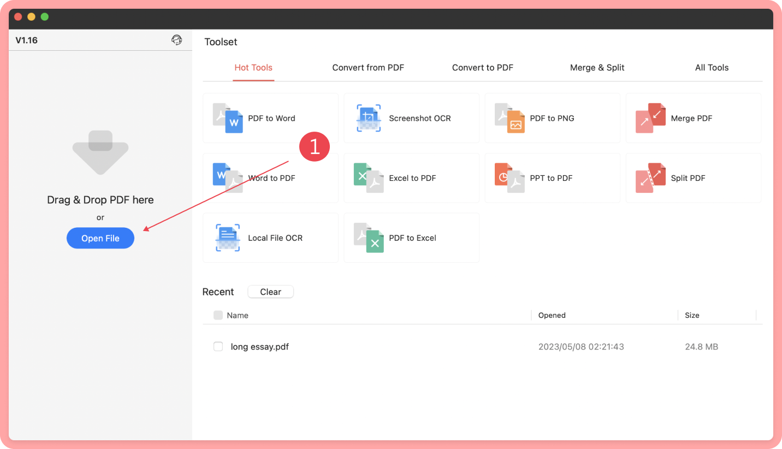
Task: Open the Excel to PDF converter
Action: (411, 178)
